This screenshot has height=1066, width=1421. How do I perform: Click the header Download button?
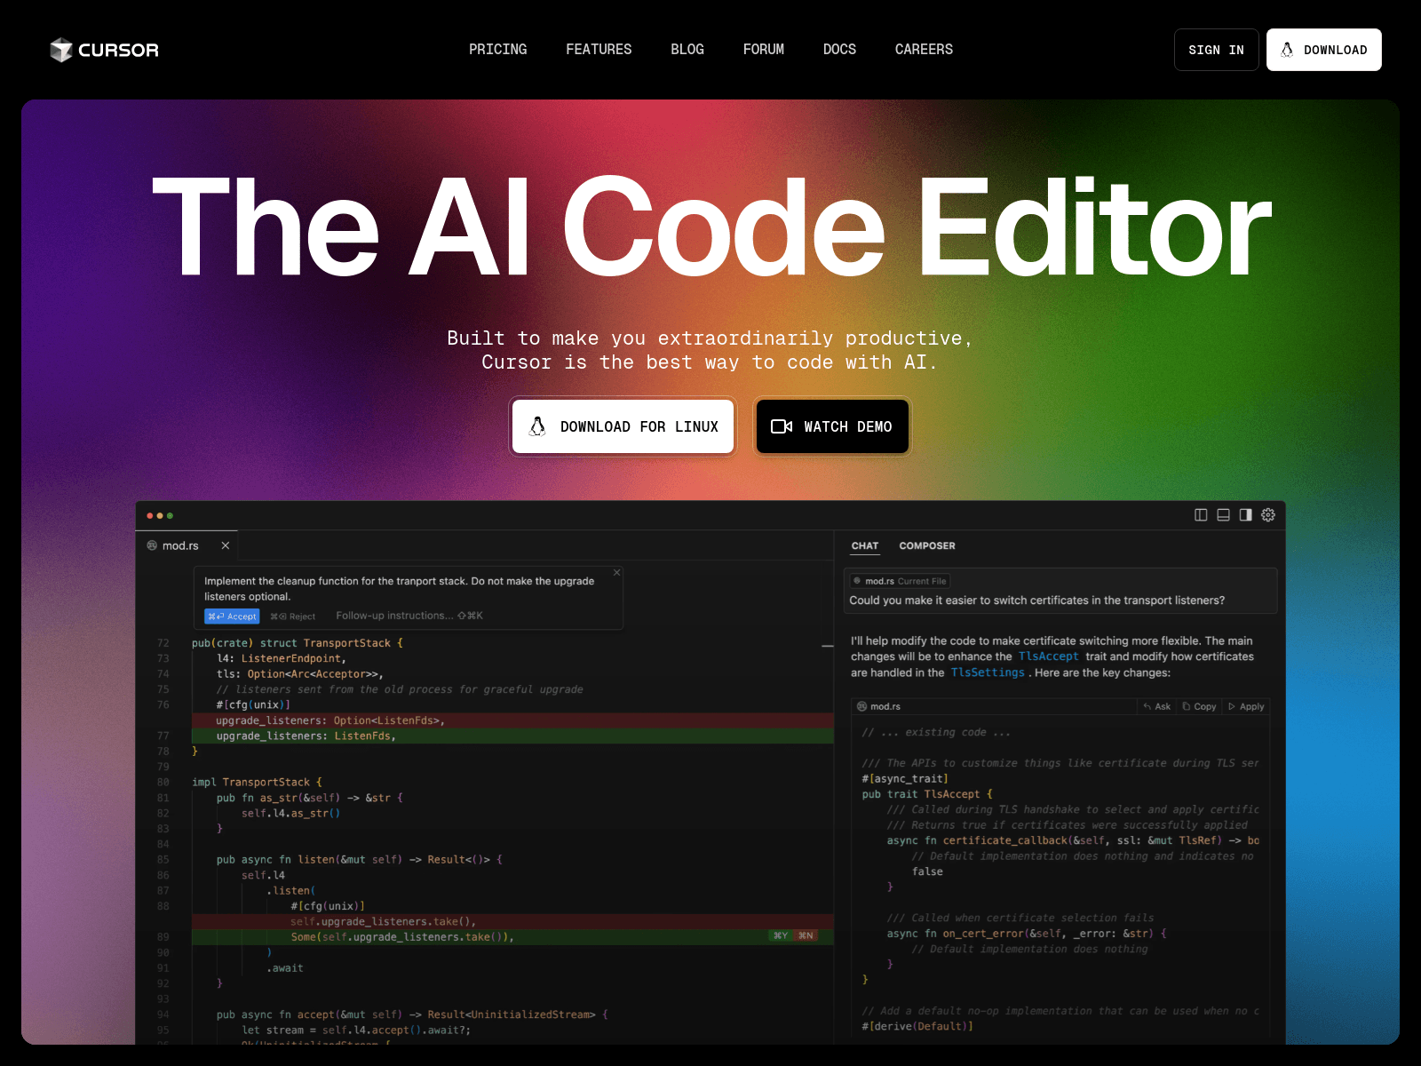(x=1323, y=50)
